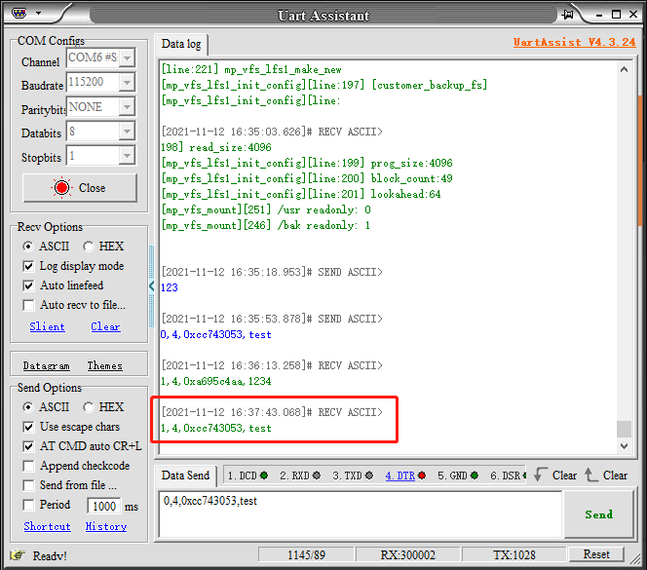Enable Send from file checkbox
Image resolution: width=647 pixels, height=570 pixels.
[x=28, y=485]
